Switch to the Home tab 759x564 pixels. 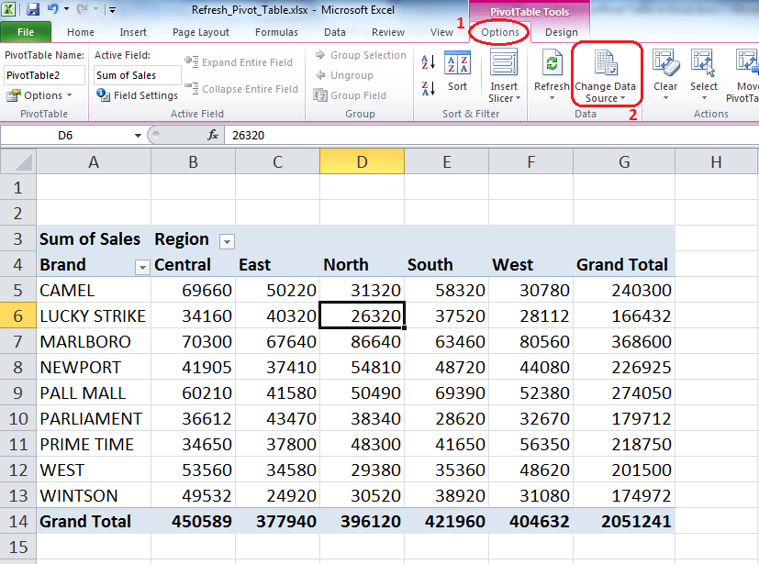(80, 30)
